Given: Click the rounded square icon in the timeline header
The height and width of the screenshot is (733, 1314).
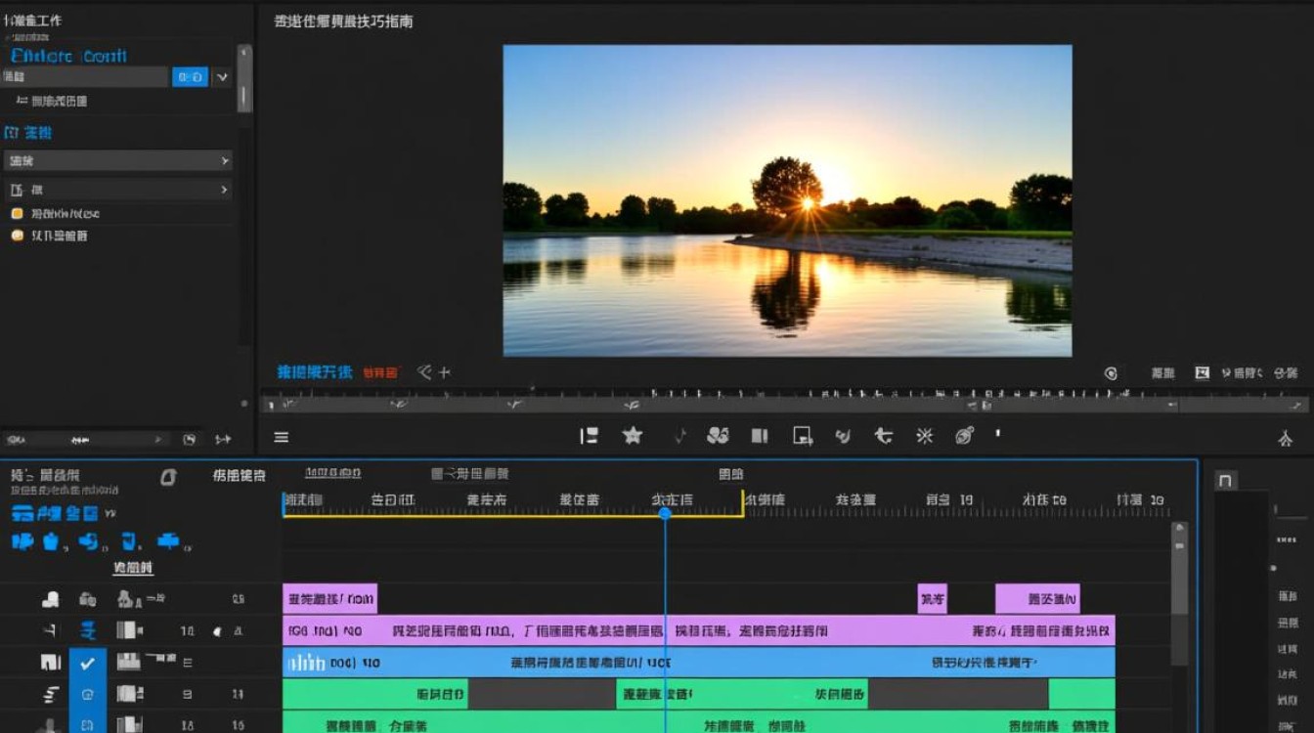Looking at the screenshot, I should (168, 477).
